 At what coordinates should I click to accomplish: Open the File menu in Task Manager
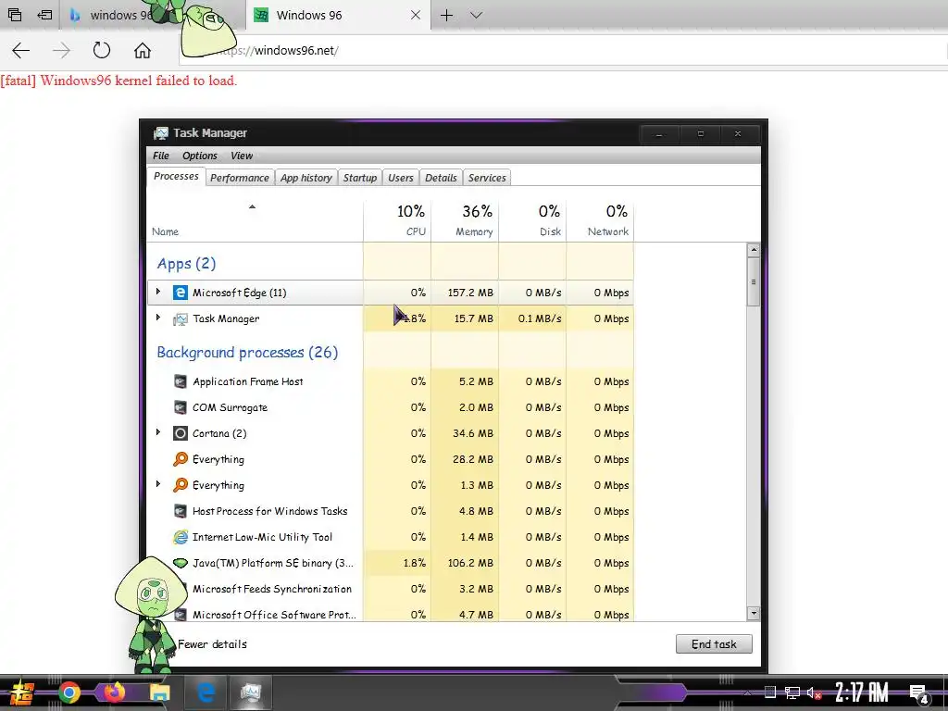click(x=161, y=156)
